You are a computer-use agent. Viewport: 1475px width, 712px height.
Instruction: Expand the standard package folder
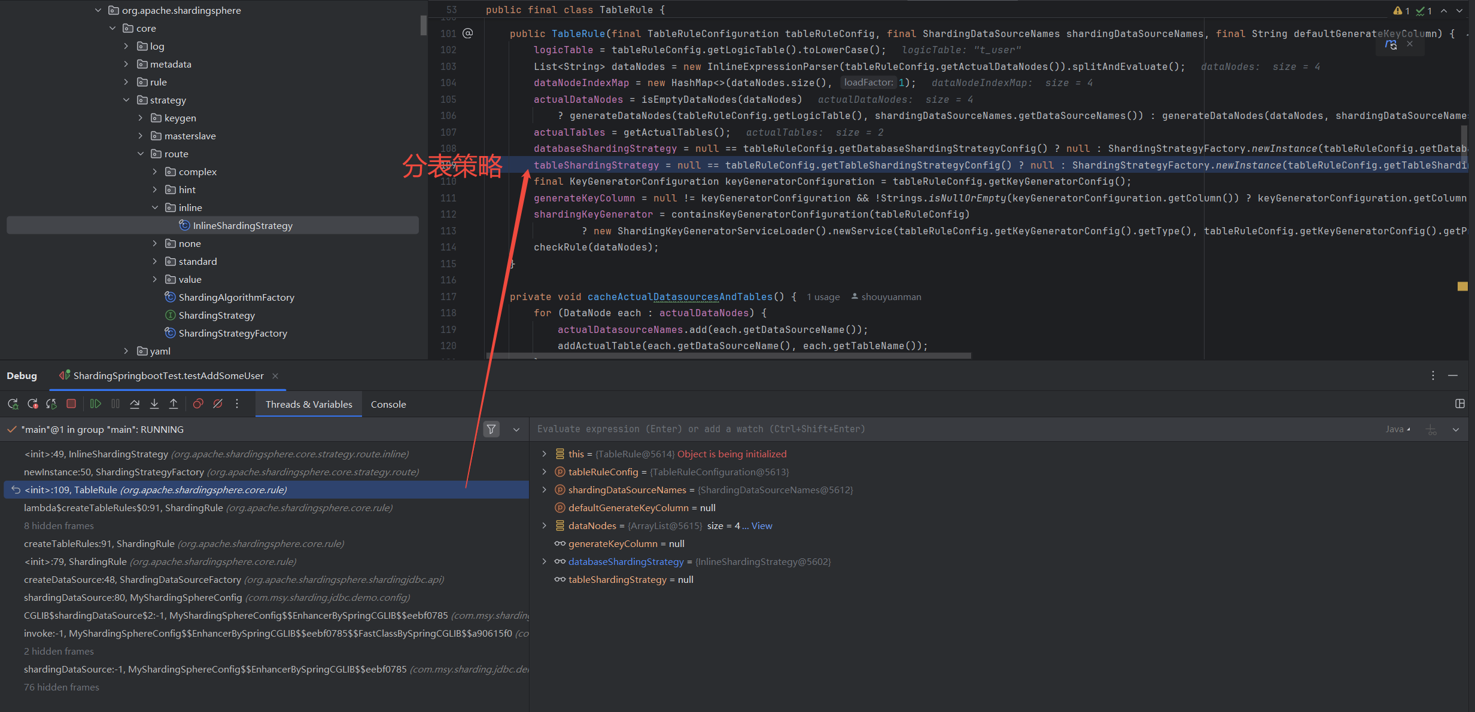click(x=155, y=261)
